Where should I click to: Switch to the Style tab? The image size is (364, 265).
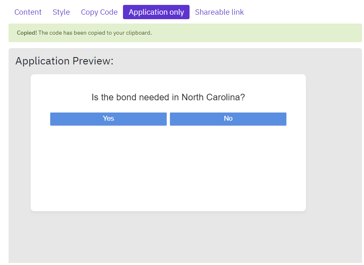click(61, 12)
